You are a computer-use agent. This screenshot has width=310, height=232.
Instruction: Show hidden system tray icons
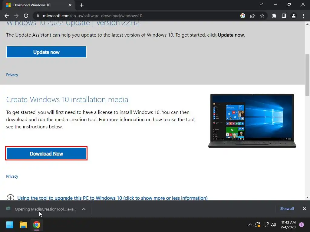pyautogui.click(x=250, y=225)
